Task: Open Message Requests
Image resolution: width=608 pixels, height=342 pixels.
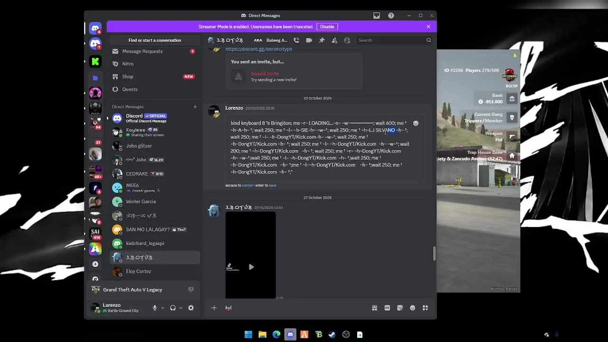Action: [x=155, y=51]
